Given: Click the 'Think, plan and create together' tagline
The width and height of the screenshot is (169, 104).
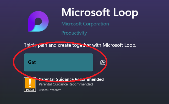Looking at the screenshot, I should (x=80, y=45).
